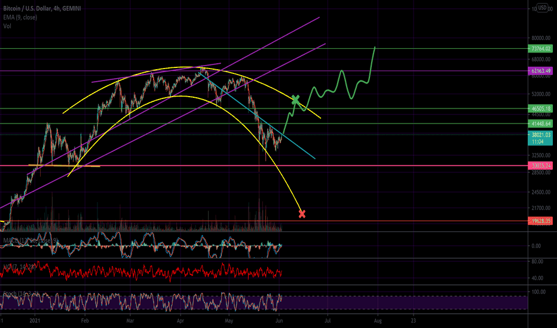The image size is (557, 328).
Task: Click the 30035.24 pink price label
Action: coord(541,166)
